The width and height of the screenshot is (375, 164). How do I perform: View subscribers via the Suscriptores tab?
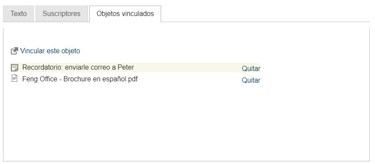click(61, 13)
